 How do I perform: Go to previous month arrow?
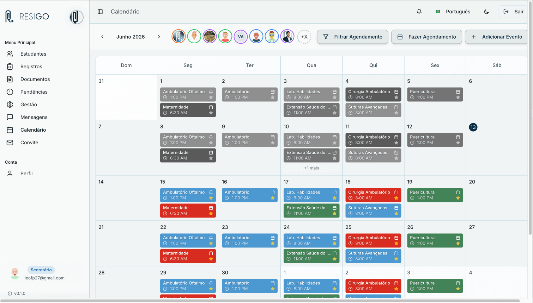click(x=102, y=37)
